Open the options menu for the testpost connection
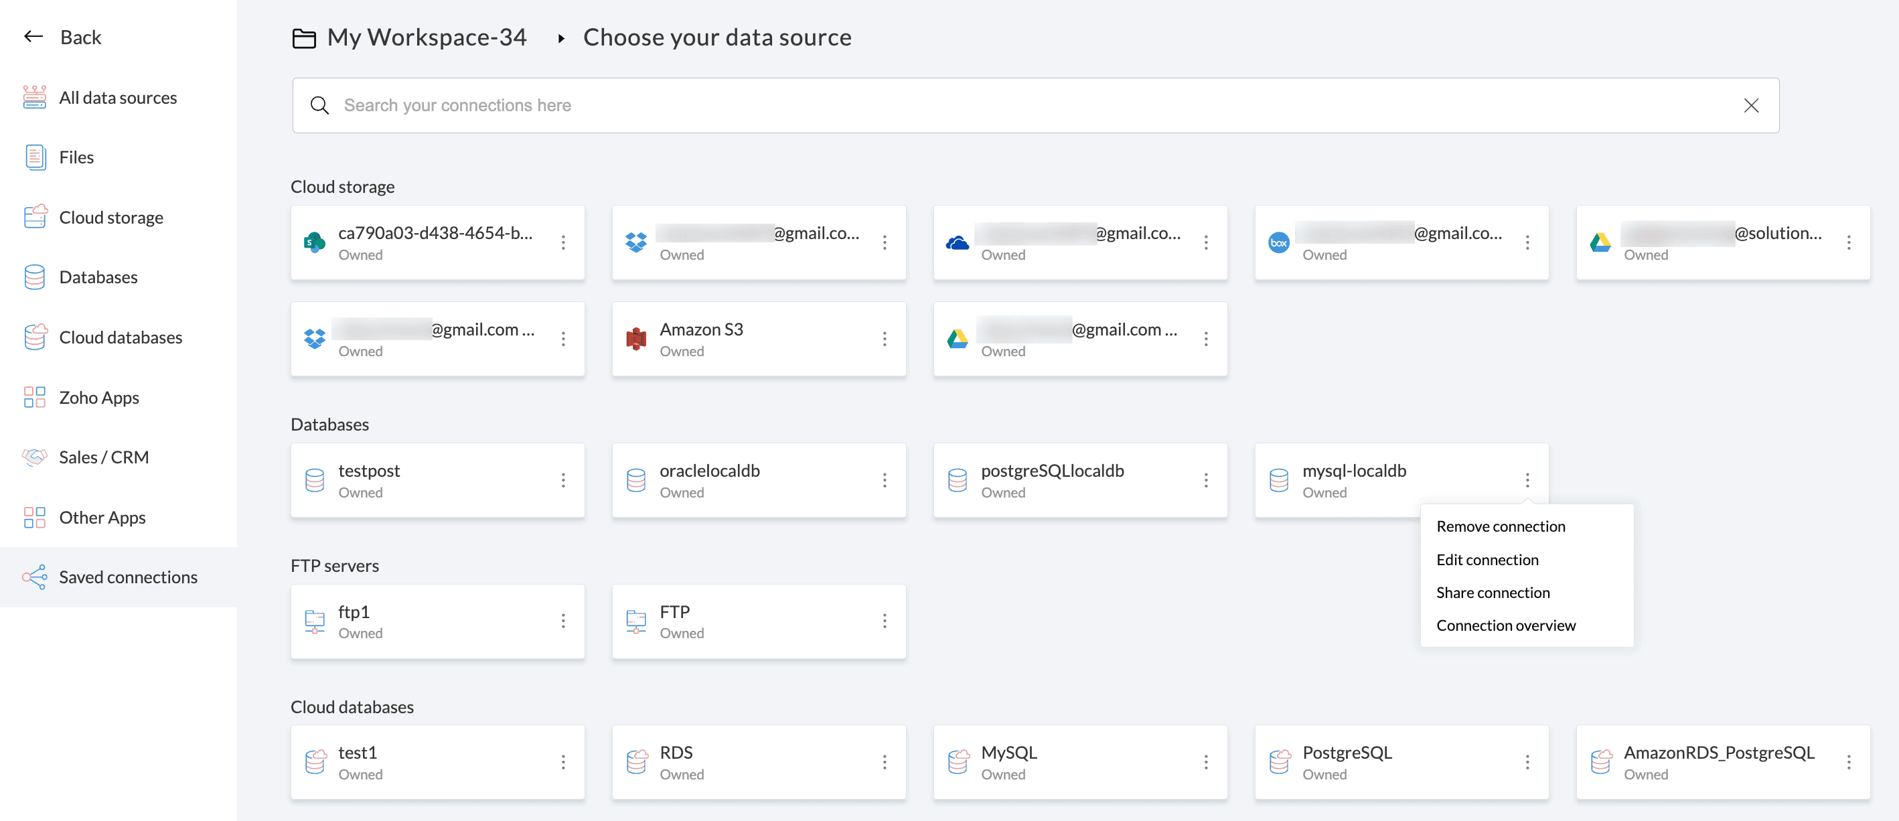Image resolution: width=1899 pixels, height=821 pixels. point(563,481)
